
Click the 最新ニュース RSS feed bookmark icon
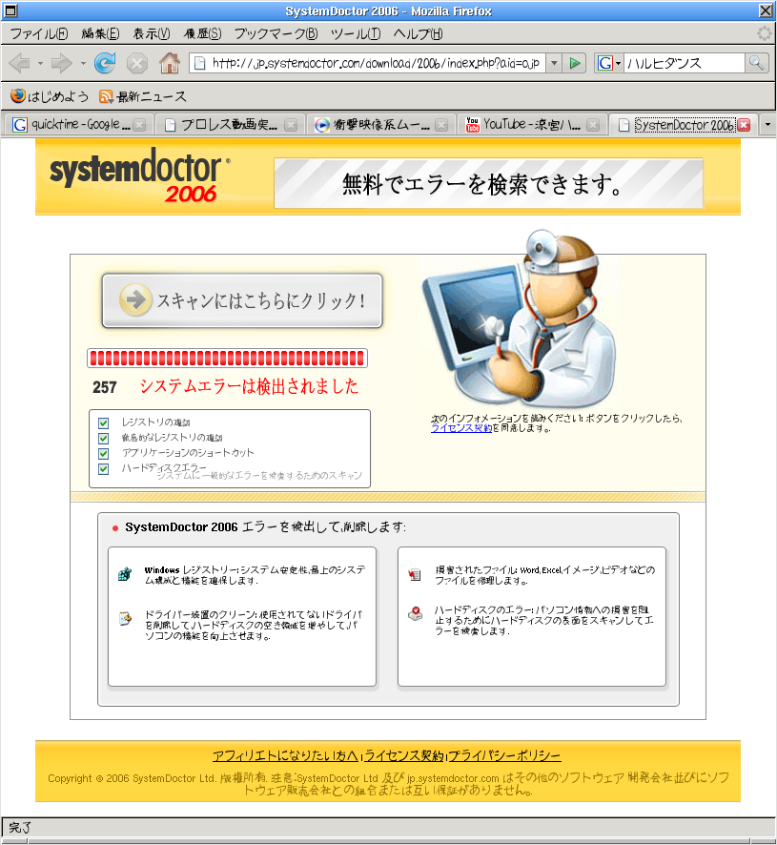(106, 96)
